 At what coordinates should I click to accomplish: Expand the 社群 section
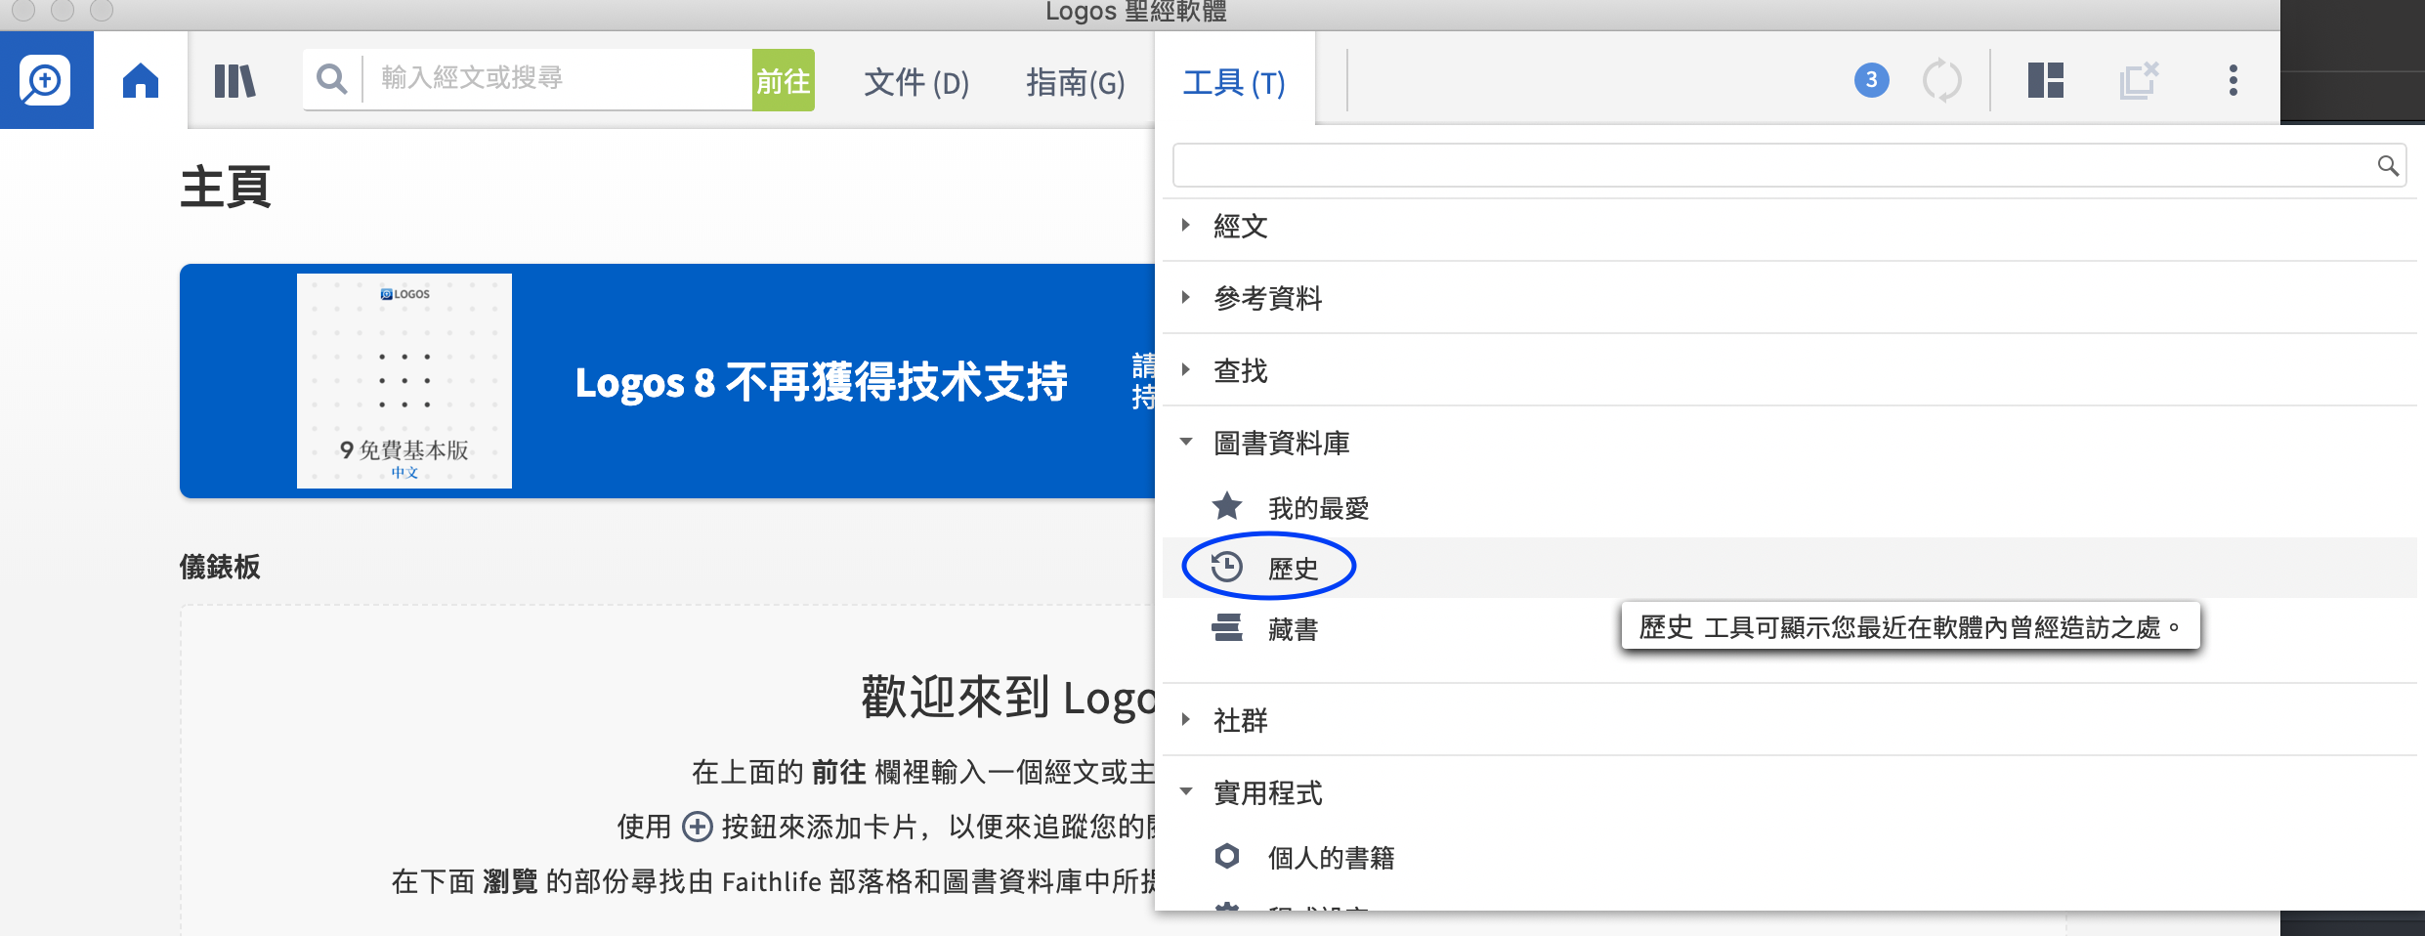[1185, 719]
